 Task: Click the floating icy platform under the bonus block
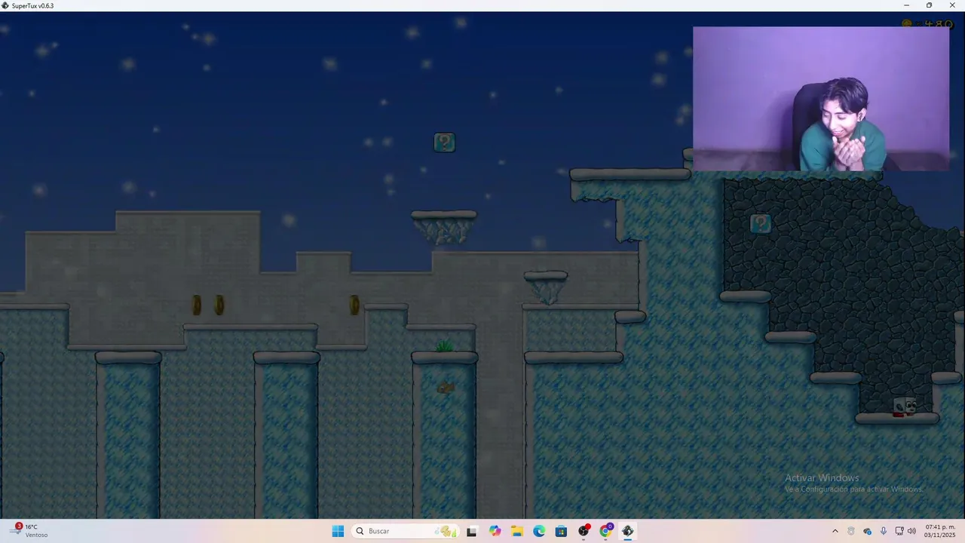444,227
